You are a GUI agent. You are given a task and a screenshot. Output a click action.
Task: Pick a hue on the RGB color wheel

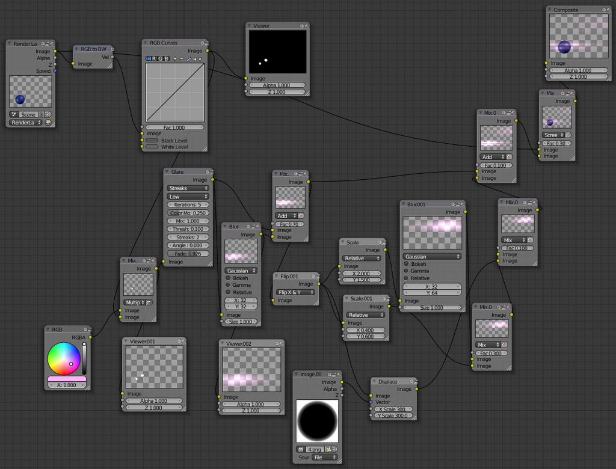pyautogui.click(x=64, y=358)
